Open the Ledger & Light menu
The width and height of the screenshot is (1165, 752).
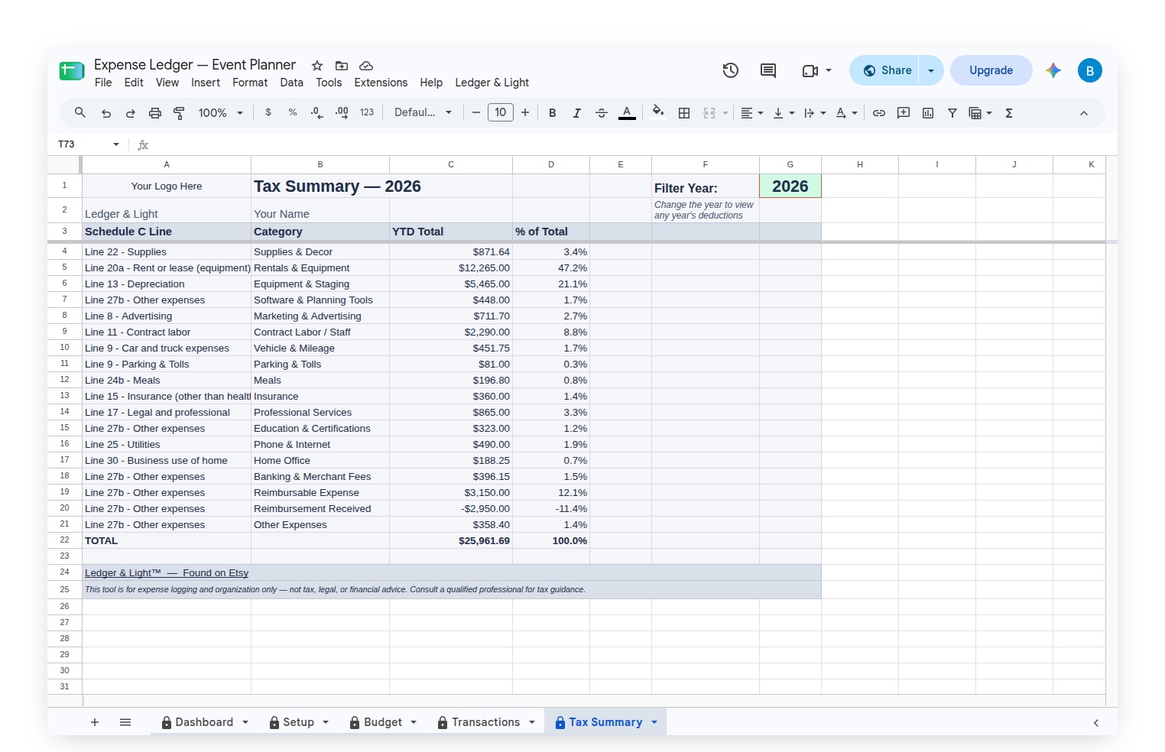coord(492,83)
